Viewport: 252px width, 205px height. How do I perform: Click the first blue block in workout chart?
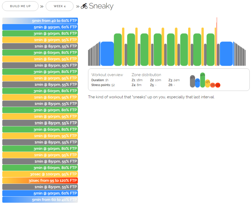click(x=107, y=54)
